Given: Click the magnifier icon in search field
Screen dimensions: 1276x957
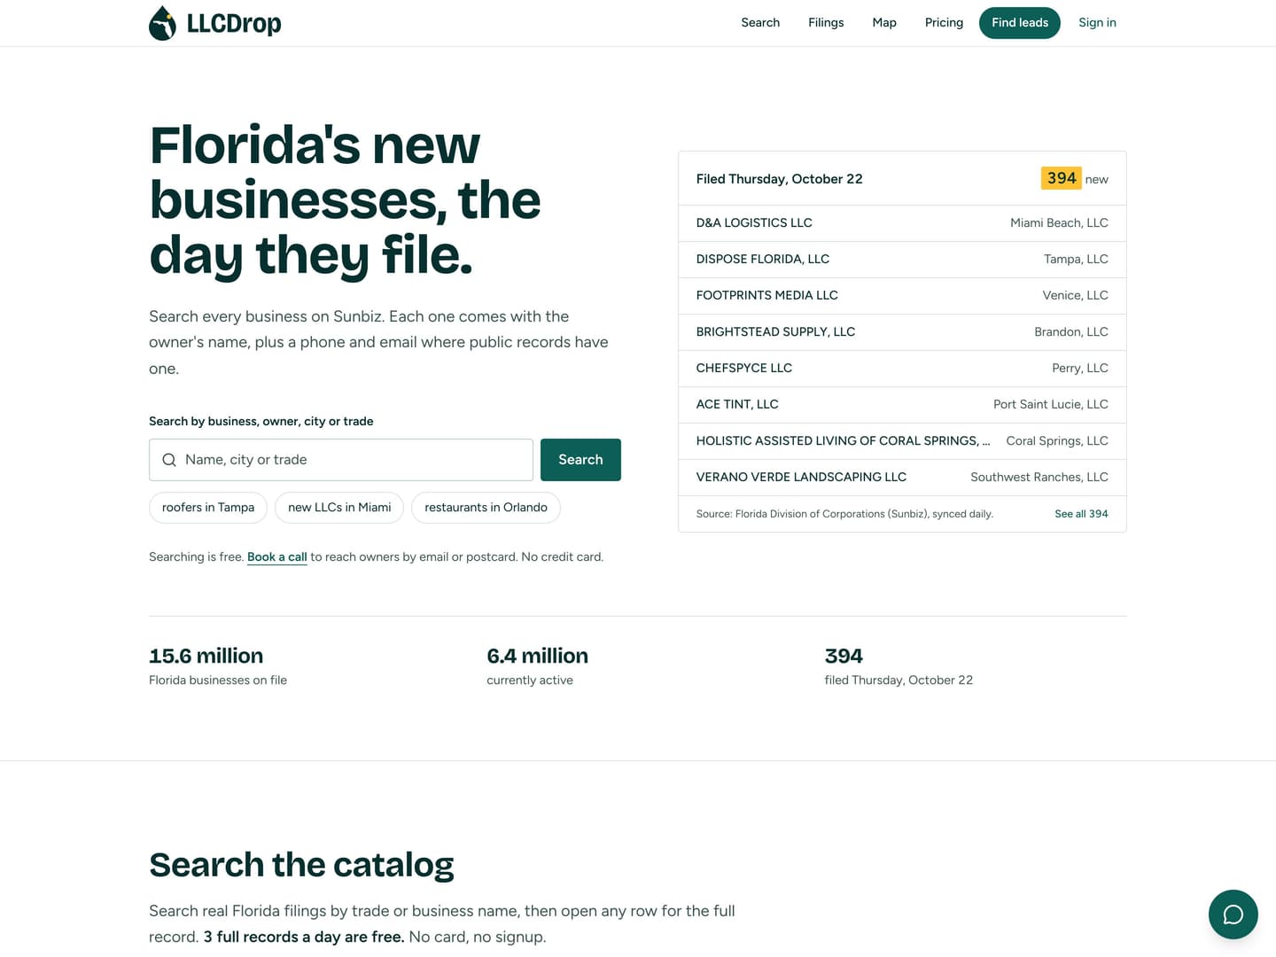Looking at the screenshot, I should click(169, 460).
